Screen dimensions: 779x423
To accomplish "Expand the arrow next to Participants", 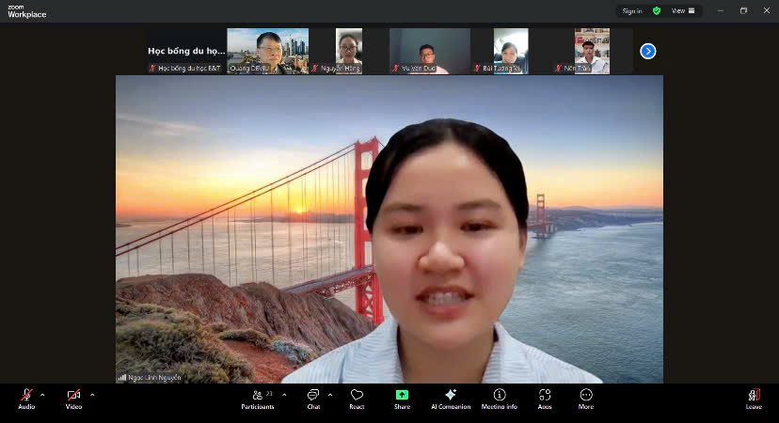I will 283,395.
